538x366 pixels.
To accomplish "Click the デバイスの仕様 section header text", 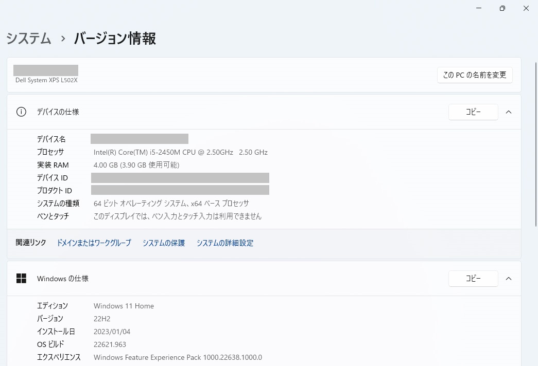I will 58,112.
